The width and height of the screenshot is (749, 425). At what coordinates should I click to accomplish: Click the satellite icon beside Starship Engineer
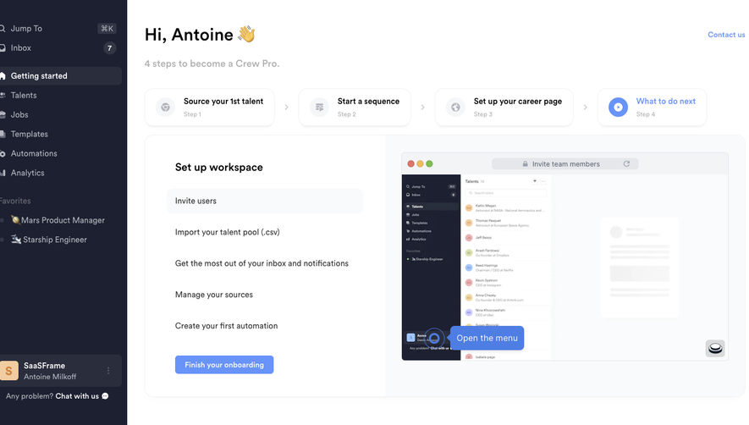pos(16,240)
